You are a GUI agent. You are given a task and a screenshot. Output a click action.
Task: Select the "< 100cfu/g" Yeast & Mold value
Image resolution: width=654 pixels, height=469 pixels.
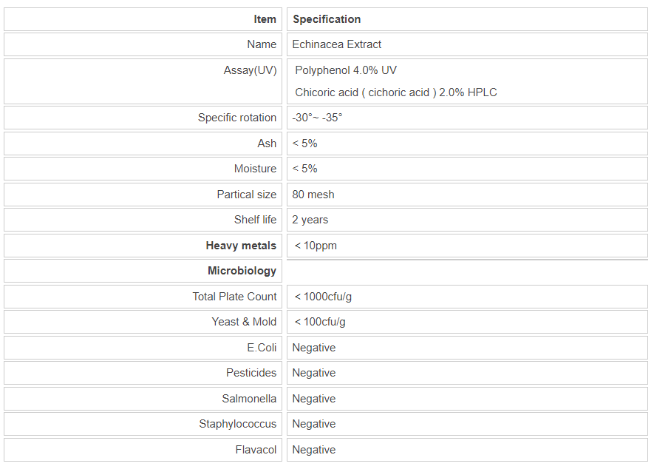pos(320,322)
